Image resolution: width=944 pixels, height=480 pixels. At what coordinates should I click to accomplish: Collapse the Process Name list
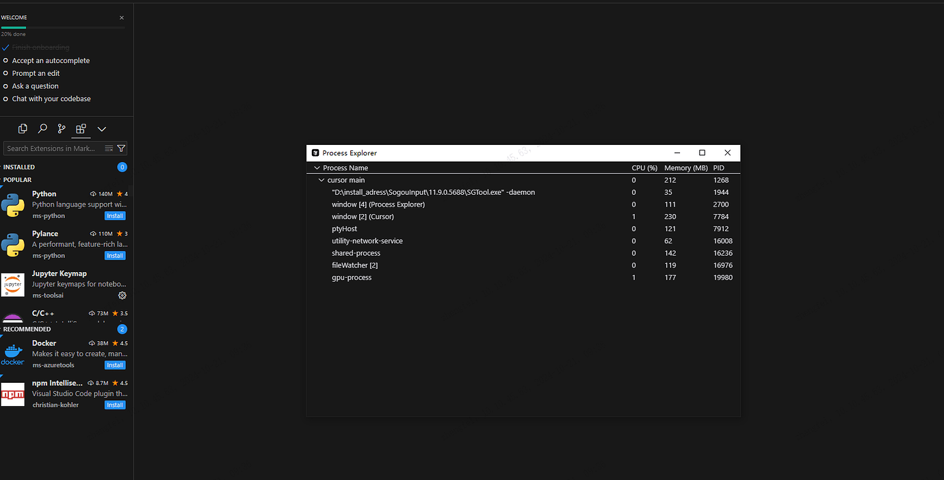tap(317, 168)
